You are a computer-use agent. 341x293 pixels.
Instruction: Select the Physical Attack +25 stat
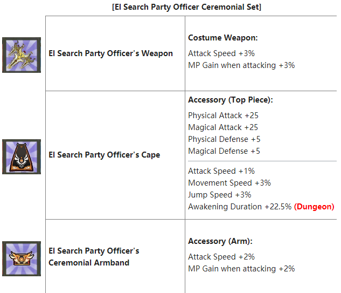(223, 115)
